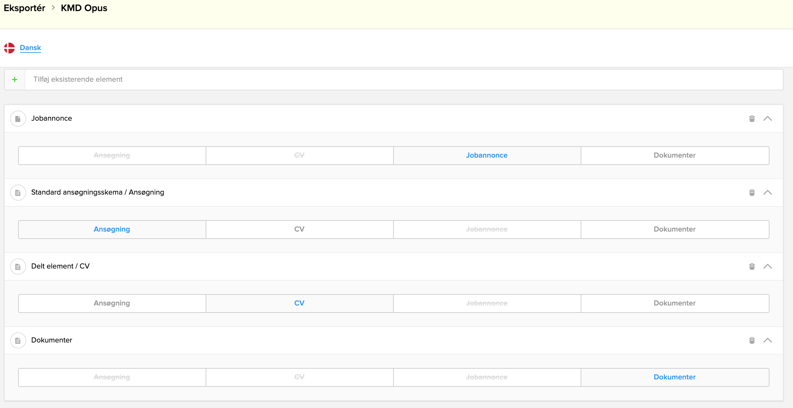Image resolution: width=793 pixels, height=408 pixels.
Task: Select Dokumenter tab under Delt element / CV
Action: coord(674,303)
